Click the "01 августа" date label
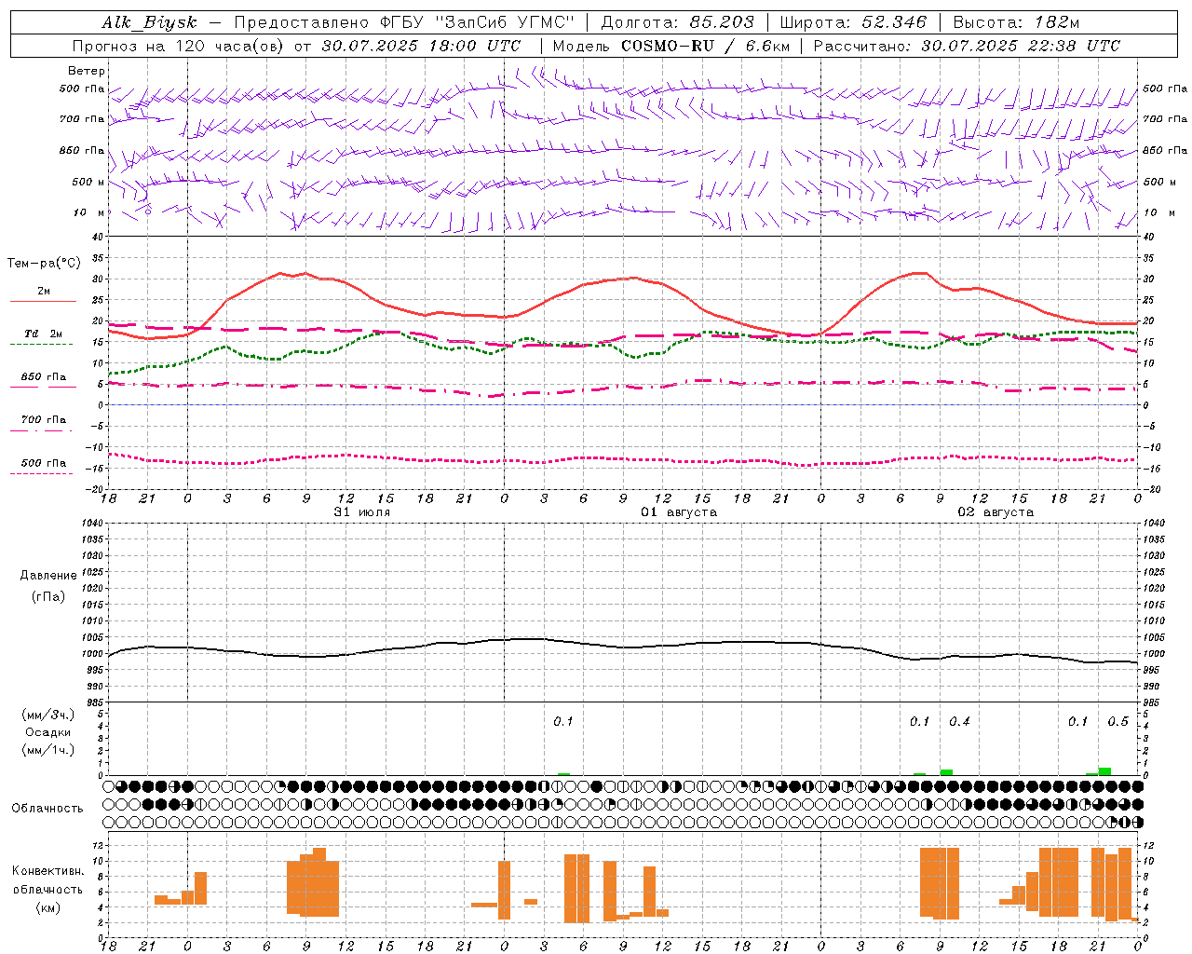 pyautogui.click(x=679, y=512)
